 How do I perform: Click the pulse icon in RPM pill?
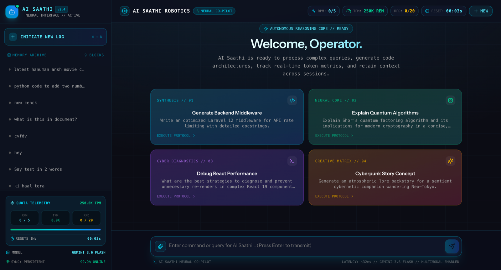point(313,11)
